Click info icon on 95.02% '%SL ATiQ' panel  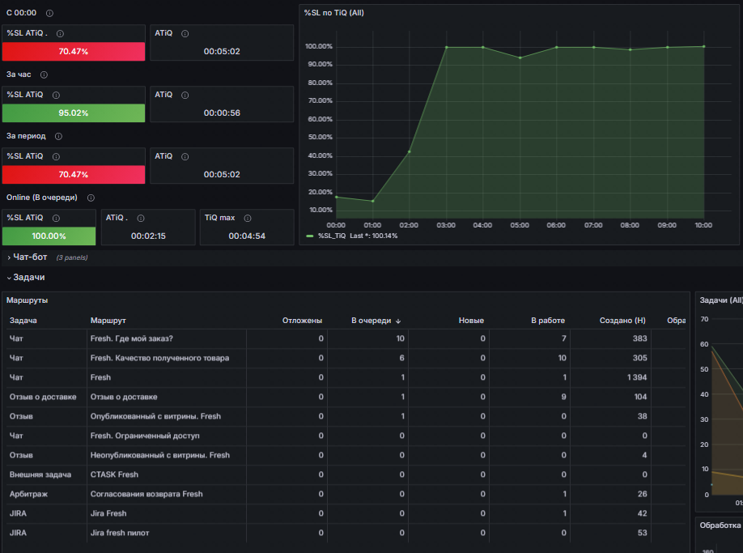[56, 96]
